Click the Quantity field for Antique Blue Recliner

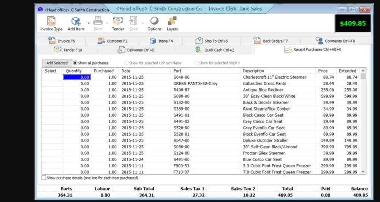[77, 90]
